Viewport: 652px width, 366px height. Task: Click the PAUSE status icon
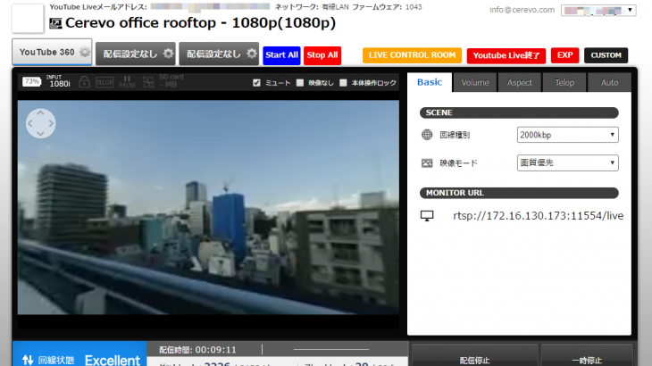coord(127,81)
